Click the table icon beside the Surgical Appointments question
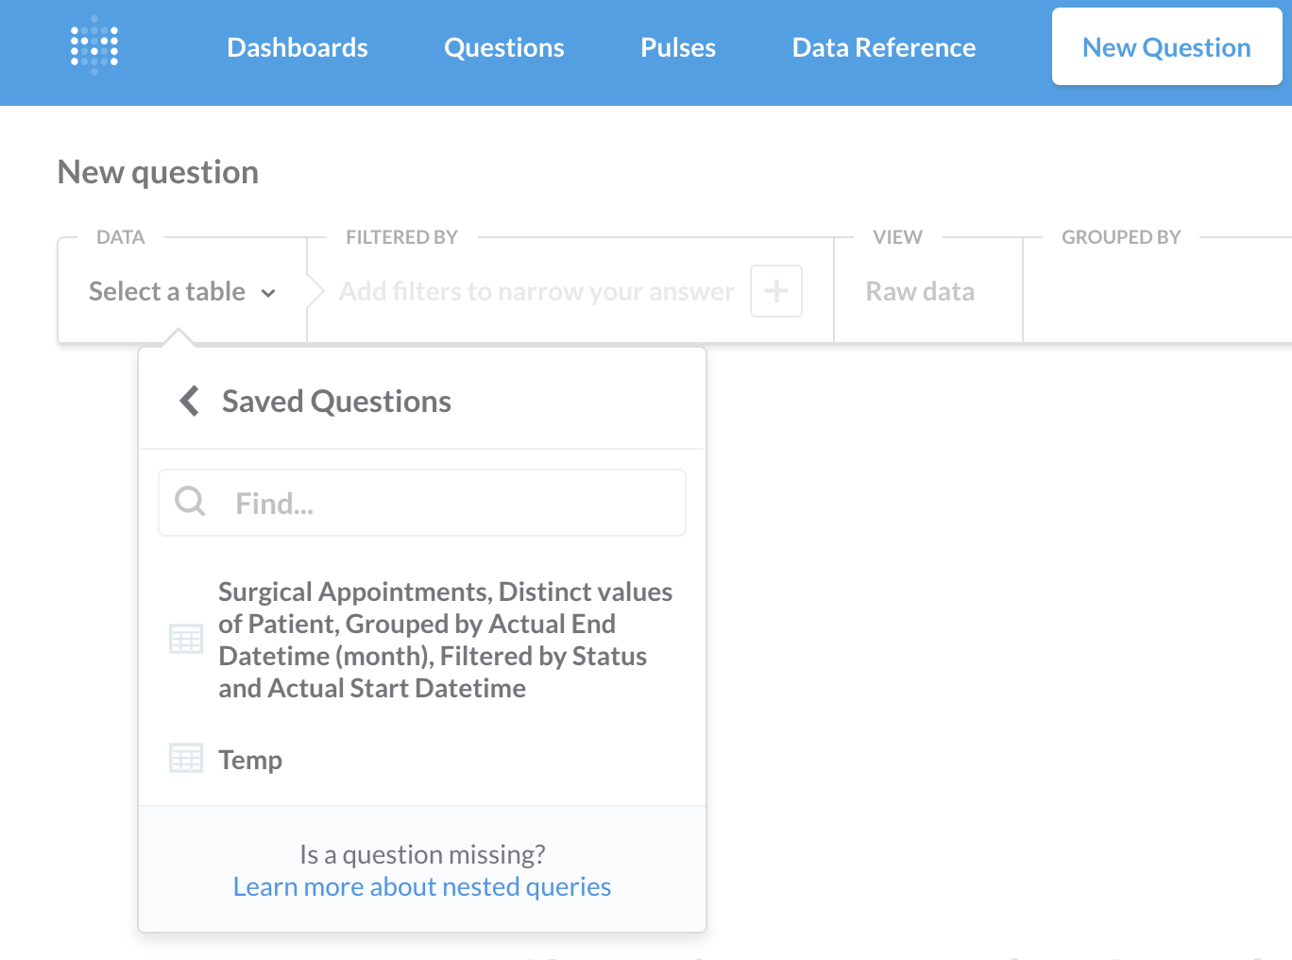1292x960 pixels. point(187,639)
